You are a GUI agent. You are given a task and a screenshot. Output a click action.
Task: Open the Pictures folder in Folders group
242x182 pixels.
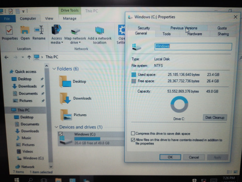tap(66, 115)
